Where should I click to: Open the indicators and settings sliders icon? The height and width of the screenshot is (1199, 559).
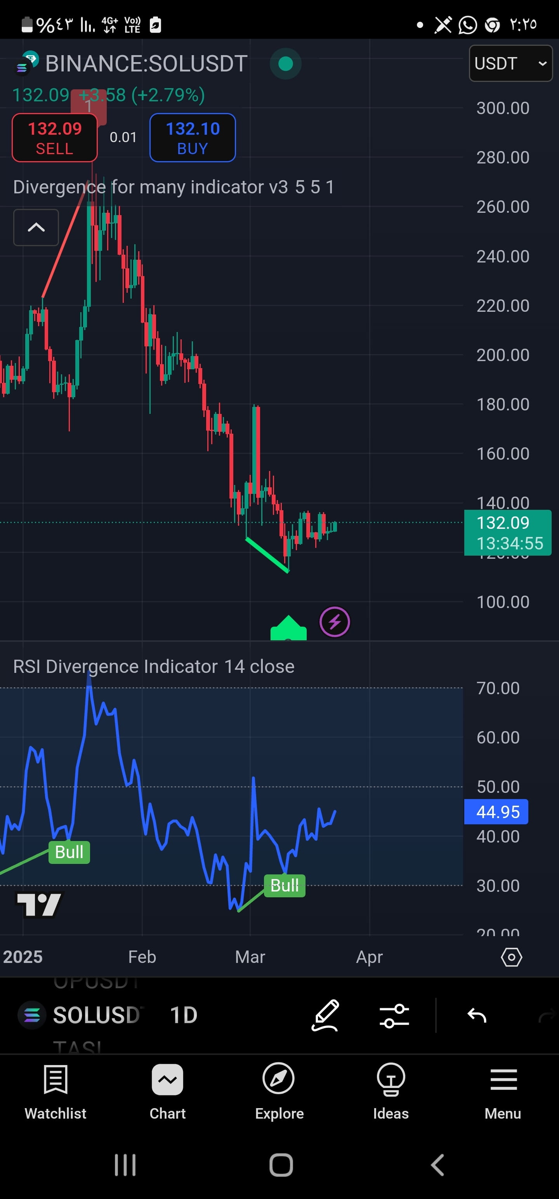(394, 1015)
